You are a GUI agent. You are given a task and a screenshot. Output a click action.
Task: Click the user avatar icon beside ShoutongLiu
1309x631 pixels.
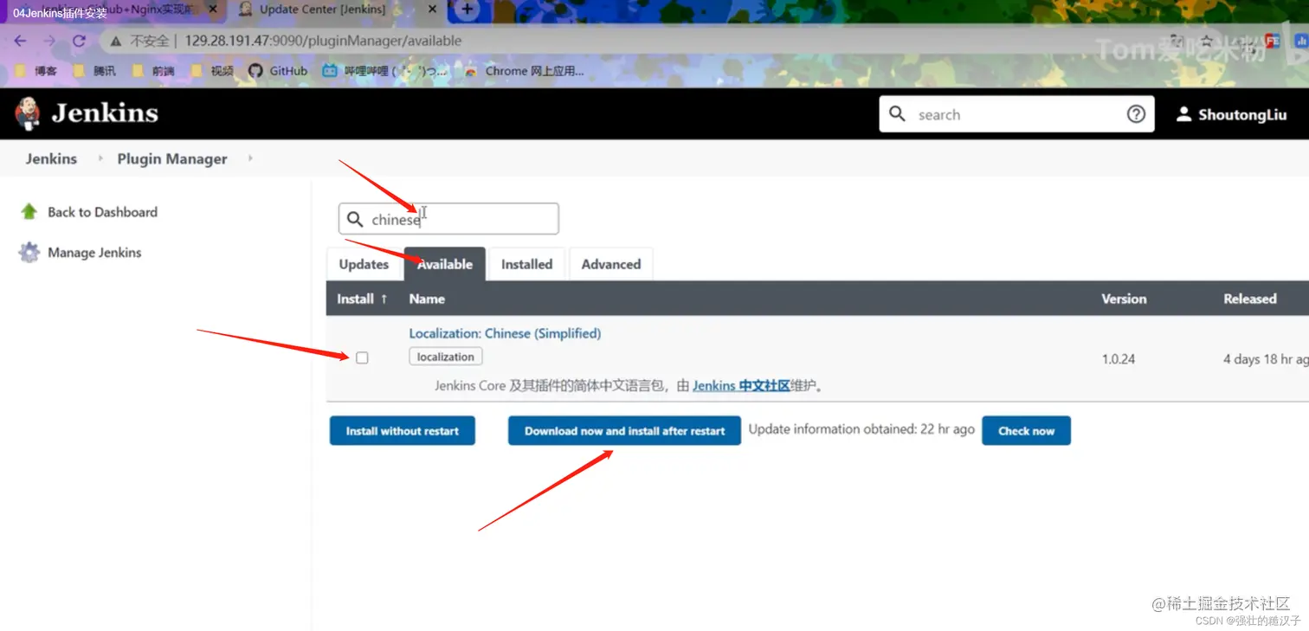(x=1183, y=114)
